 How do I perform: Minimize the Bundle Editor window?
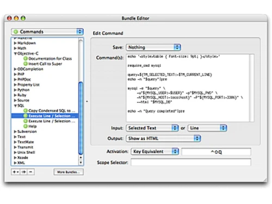(16, 18)
